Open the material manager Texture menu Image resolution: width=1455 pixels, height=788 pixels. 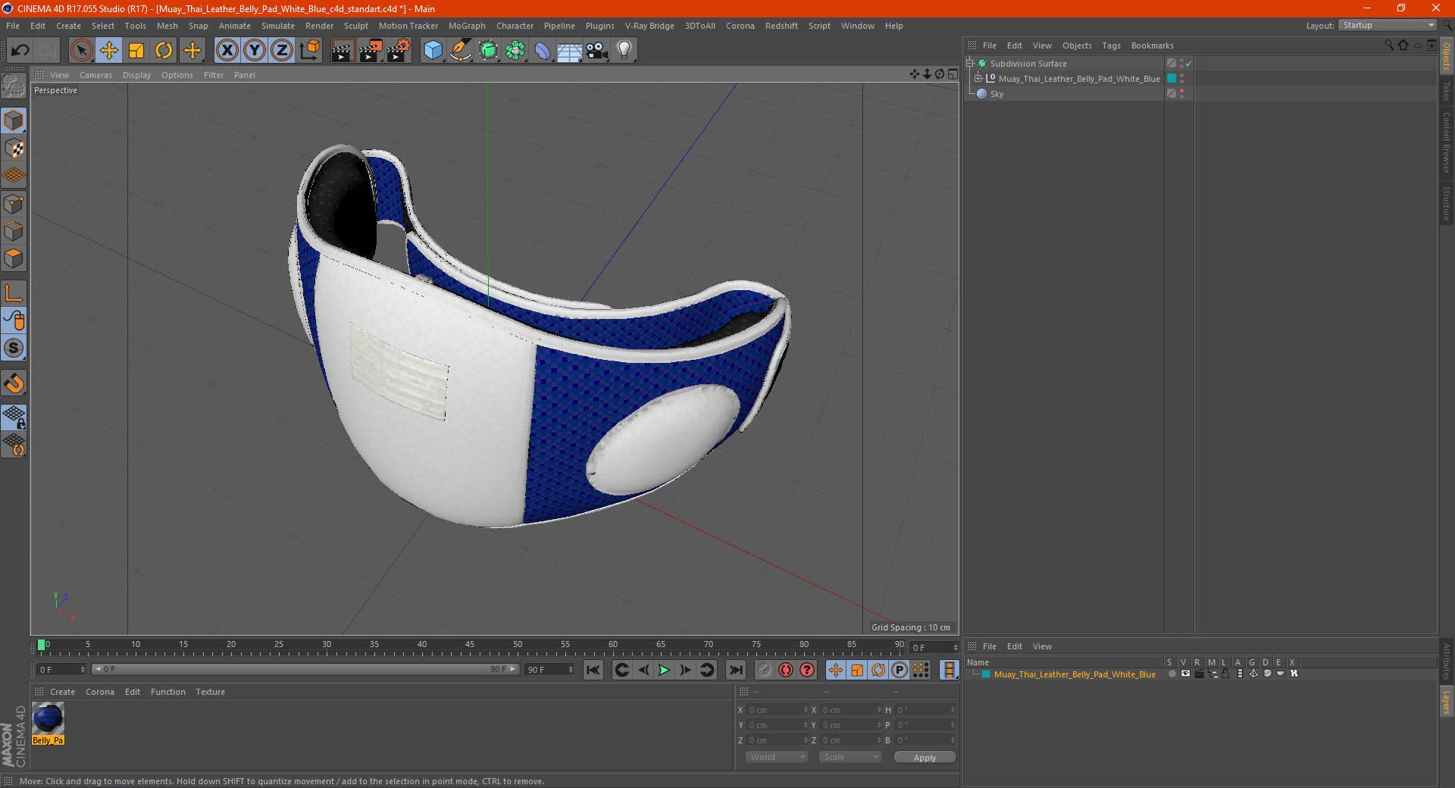tap(210, 692)
